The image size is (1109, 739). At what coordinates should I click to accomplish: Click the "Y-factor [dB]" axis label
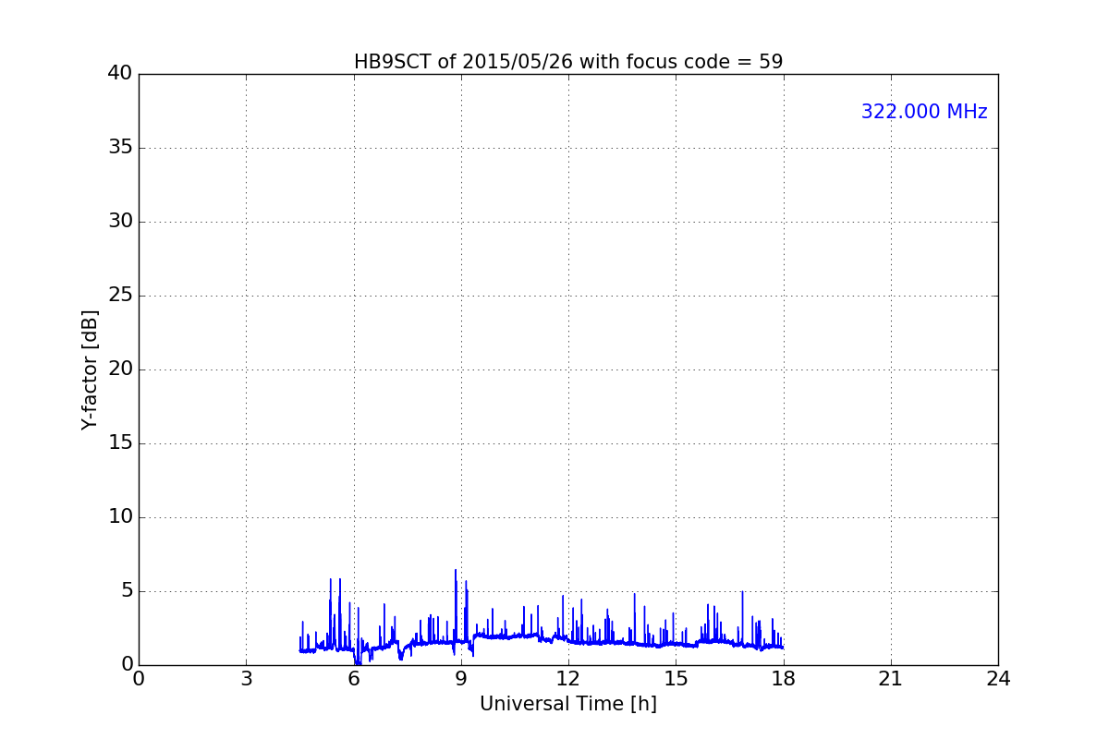coord(90,369)
